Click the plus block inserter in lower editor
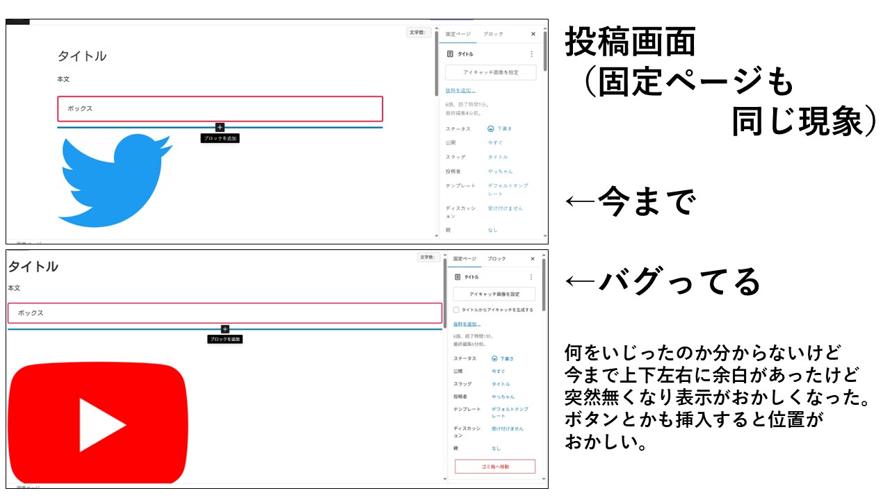 coord(225,329)
